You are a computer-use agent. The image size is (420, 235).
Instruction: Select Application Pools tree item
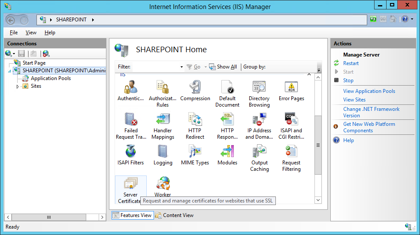[x=51, y=78]
